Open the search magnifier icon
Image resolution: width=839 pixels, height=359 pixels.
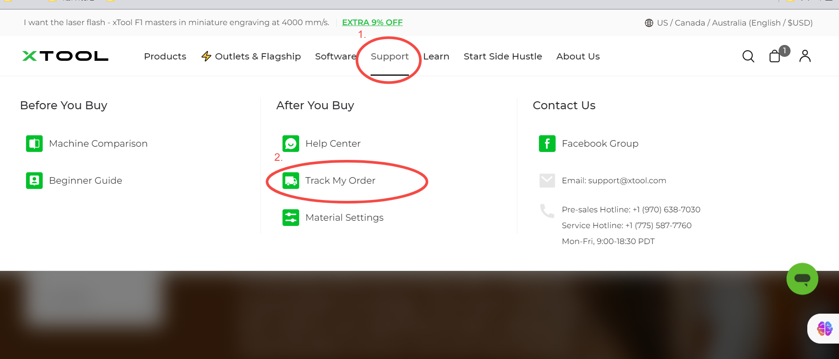coord(748,56)
